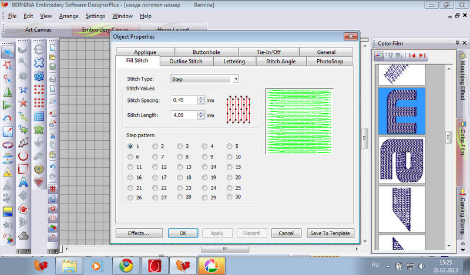
Task: Select step pattern 30 radio button
Action: [229, 197]
